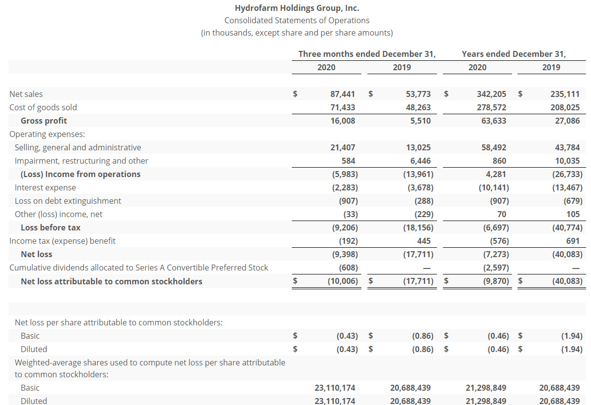Screen dimensions: 591x405
Task: Click the Net sales row label
Action: point(26,94)
